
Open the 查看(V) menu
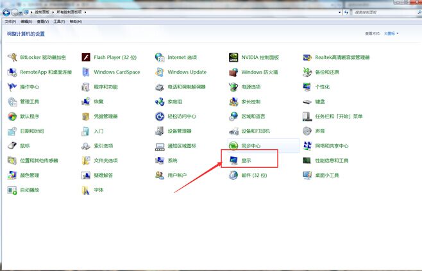43,22
